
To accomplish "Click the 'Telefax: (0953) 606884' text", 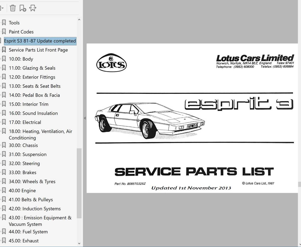I will pyautogui.click(x=277, y=67).
